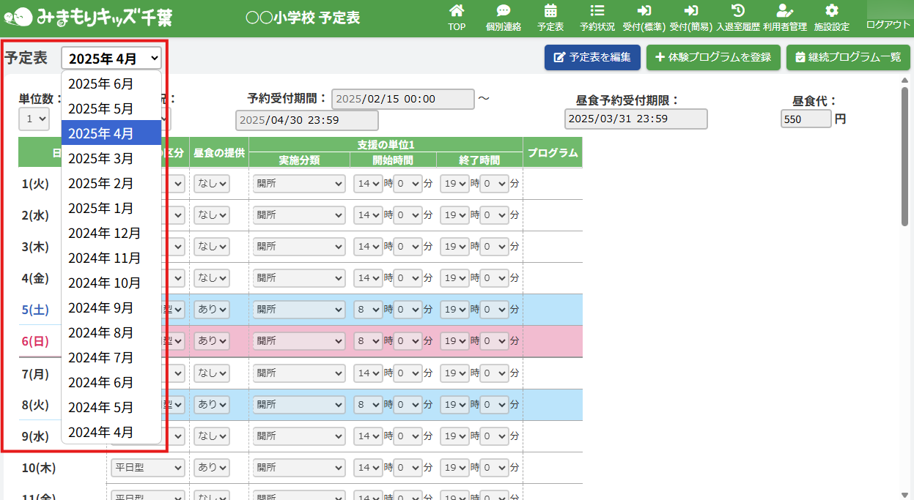Click the 予定表 calendar icon
914x500 pixels.
(550, 12)
